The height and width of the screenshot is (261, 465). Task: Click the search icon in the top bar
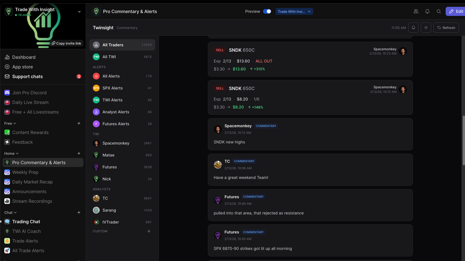tap(439, 11)
